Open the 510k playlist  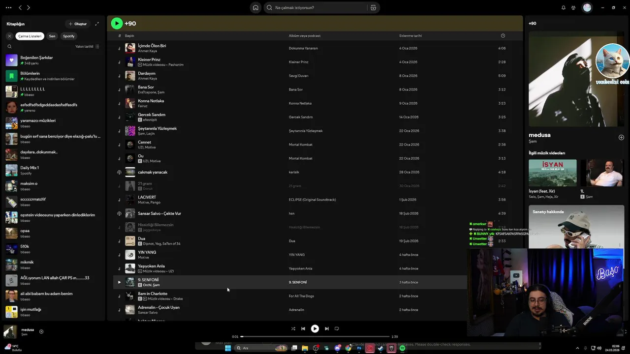[x=53, y=249]
